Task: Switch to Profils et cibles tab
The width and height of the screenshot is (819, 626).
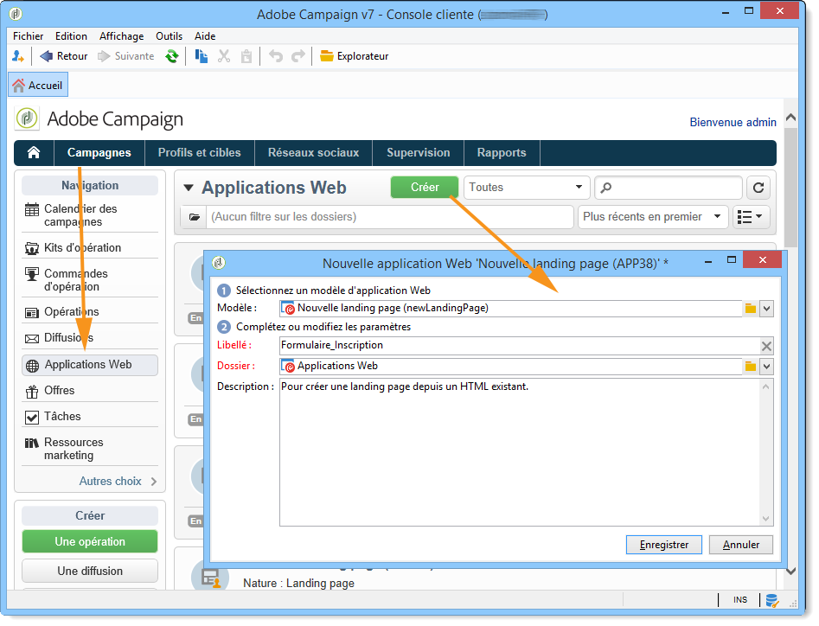Action: (x=200, y=152)
